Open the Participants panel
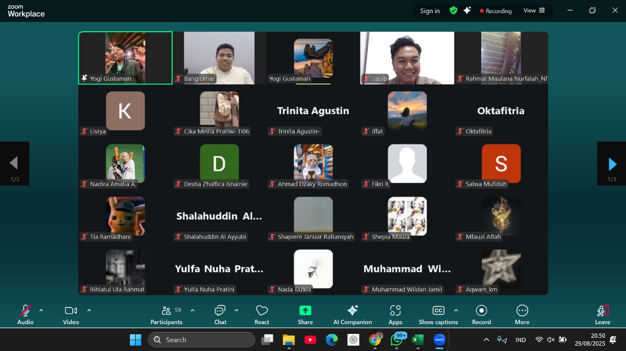The image size is (626, 351). (166, 314)
